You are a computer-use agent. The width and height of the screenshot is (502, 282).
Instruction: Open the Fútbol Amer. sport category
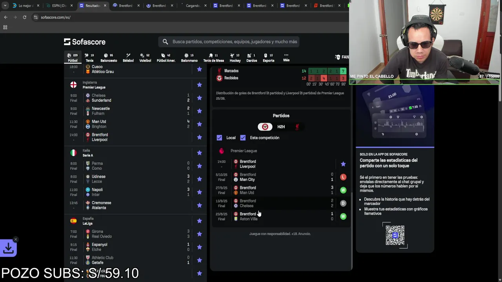(166, 58)
